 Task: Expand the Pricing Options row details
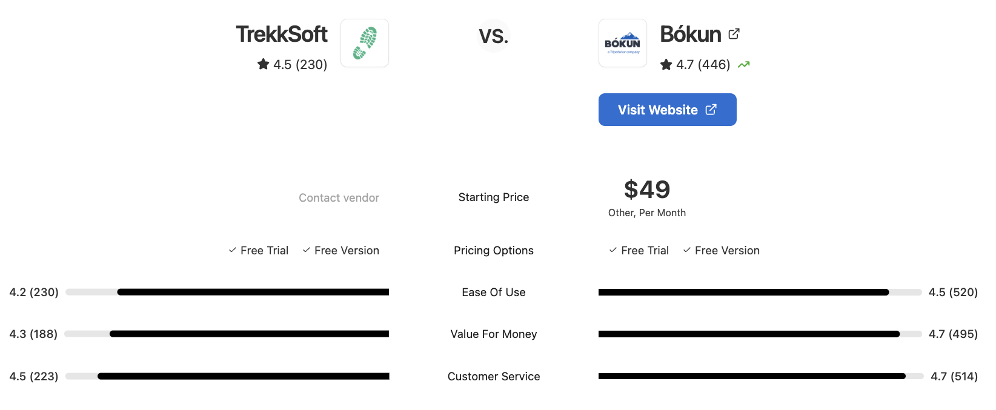click(x=493, y=250)
